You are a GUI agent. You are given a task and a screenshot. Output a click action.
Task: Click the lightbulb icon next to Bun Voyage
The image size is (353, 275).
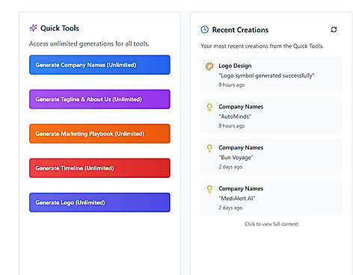pyautogui.click(x=209, y=148)
